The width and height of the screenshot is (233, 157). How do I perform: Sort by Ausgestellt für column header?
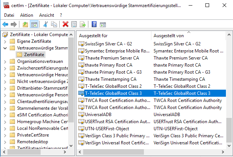(114, 36)
